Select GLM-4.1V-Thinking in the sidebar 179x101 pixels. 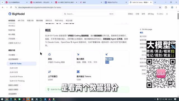click(x=17, y=81)
